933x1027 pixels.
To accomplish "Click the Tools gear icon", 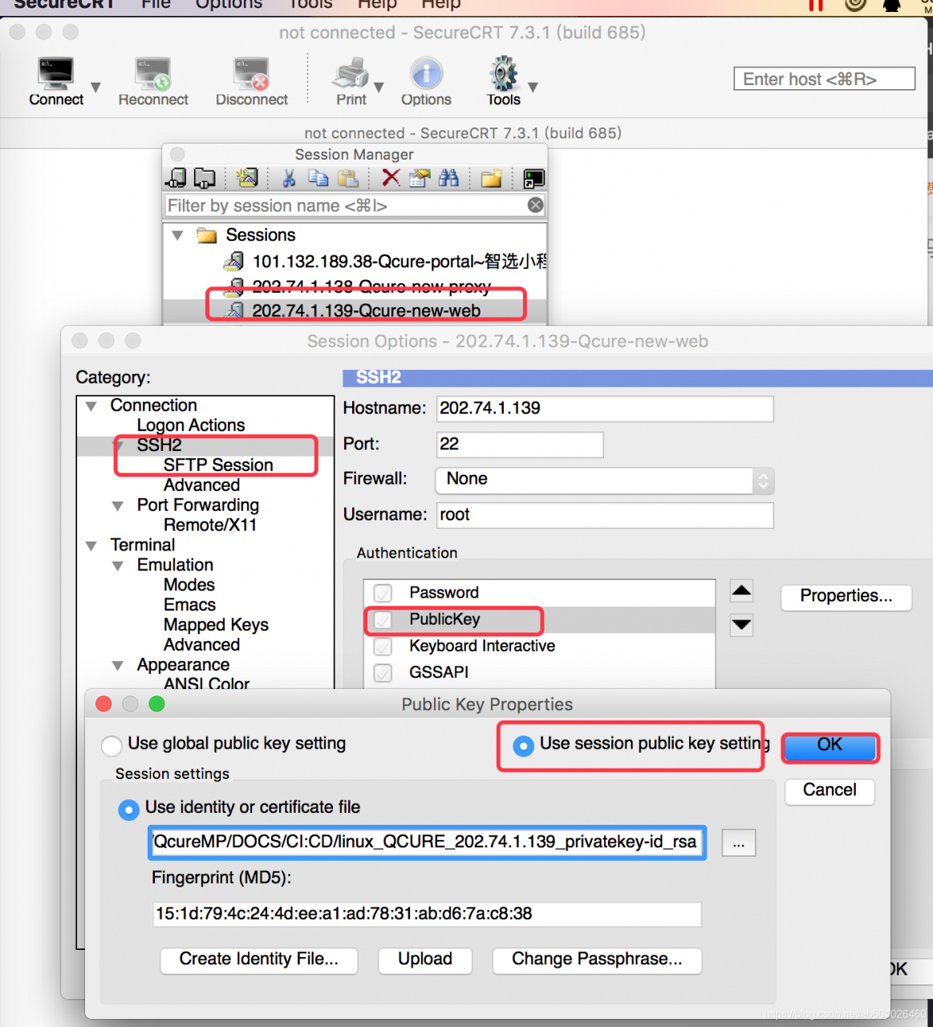I will 504,74.
